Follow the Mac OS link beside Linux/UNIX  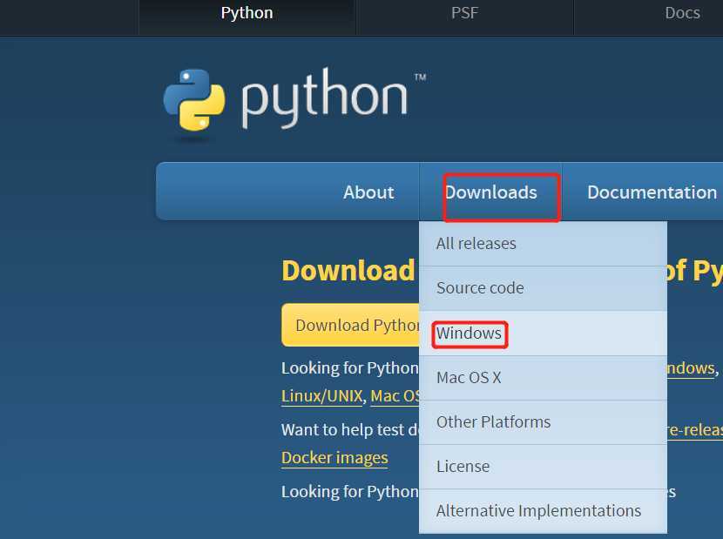(395, 396)
